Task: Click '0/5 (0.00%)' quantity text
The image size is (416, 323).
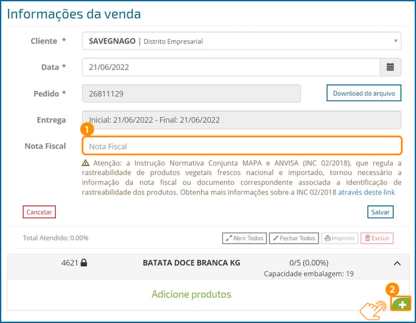Action: [x=309, y=263]
